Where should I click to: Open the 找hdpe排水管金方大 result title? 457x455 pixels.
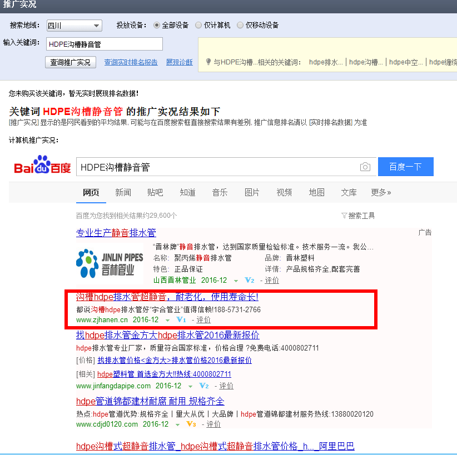tap(167, 335)
